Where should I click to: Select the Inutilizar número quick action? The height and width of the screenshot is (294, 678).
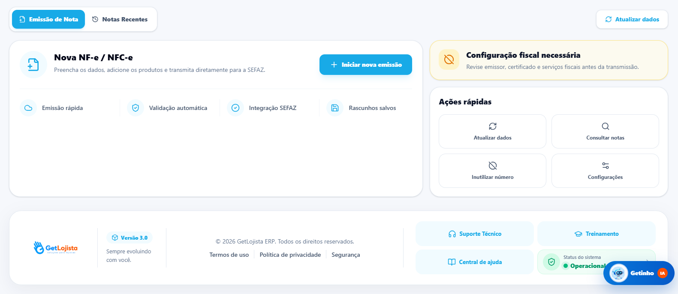coord(492,171)
